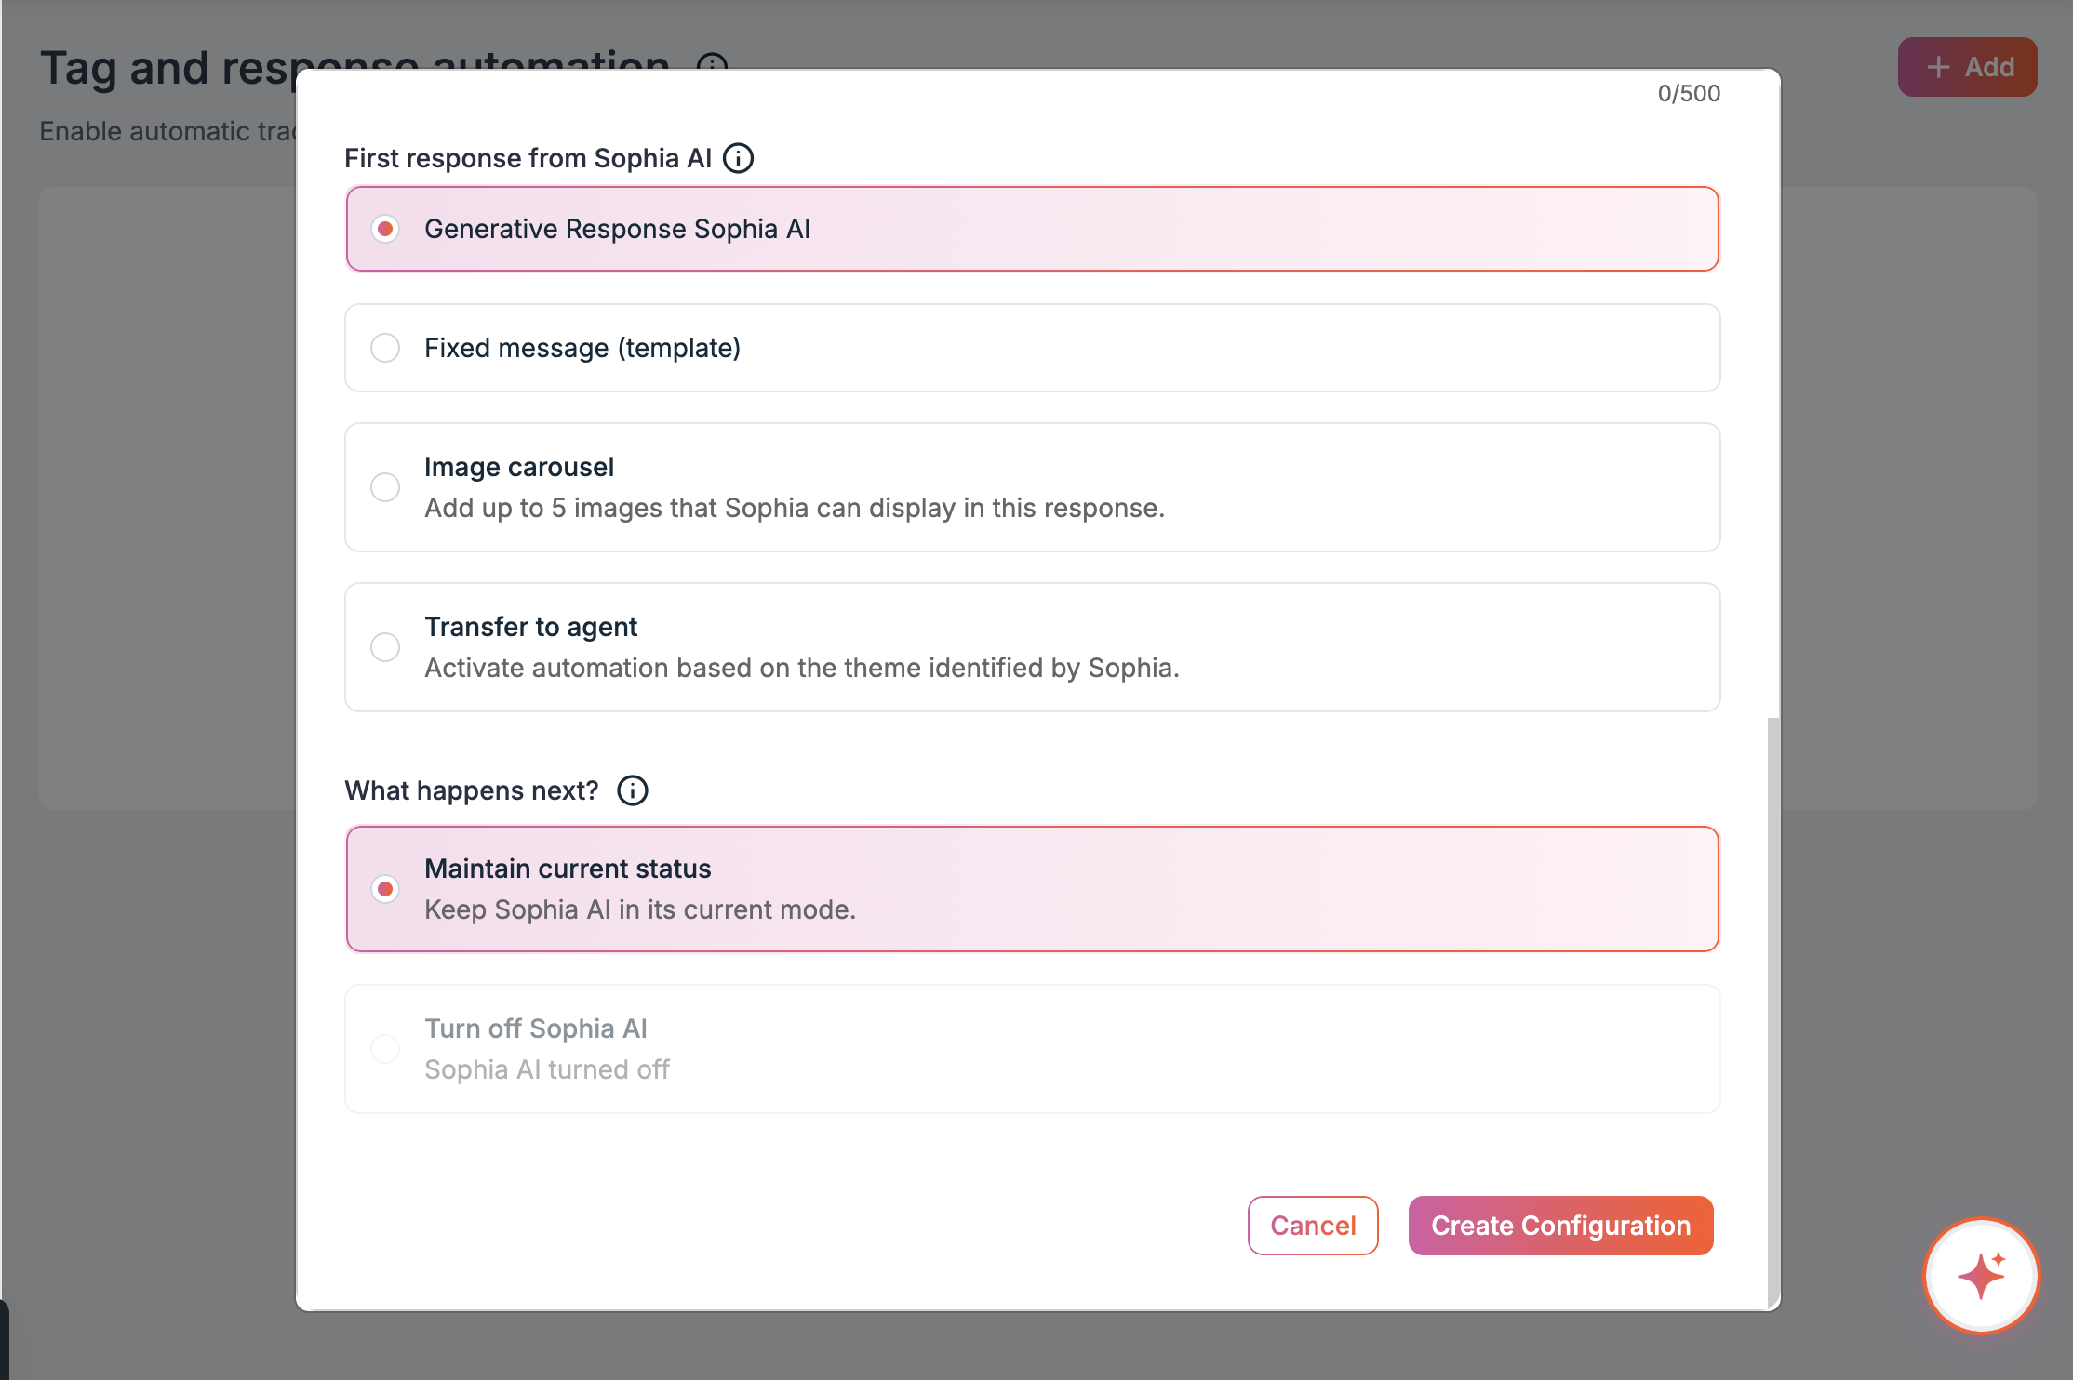Select Transfer to agent radio option
Viewport: 2073px width, 1380px height.
pyautogui.click(x=385, y=647)
